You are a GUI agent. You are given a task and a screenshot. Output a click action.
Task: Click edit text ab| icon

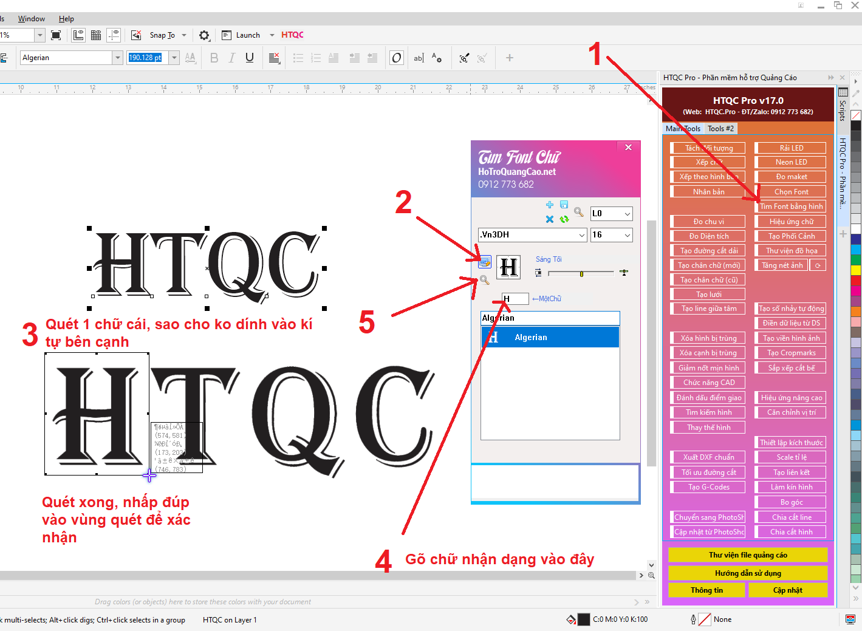pyautogui.click(x=419, y=58)
